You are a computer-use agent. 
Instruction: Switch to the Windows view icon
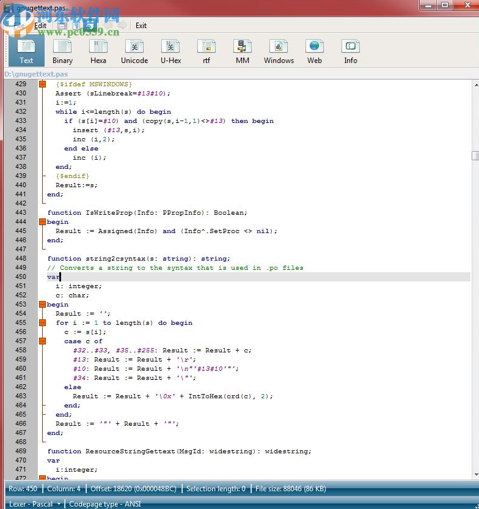(279, 51)
